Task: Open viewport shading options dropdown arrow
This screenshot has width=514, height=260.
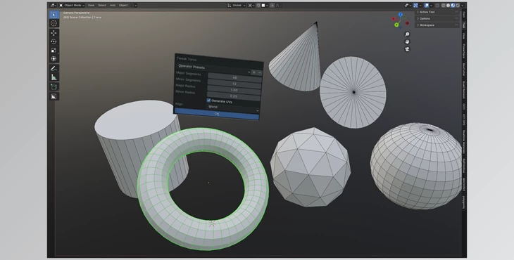Action: tap(463, 5)
